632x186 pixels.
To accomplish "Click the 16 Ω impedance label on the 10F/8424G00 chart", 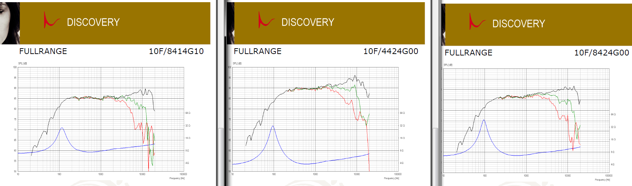I will click(x=613, y=140).
